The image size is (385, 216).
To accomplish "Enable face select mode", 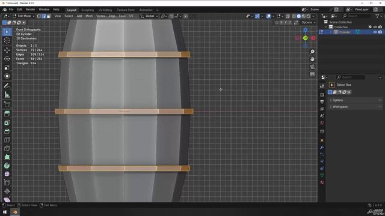I will [49, 16].
